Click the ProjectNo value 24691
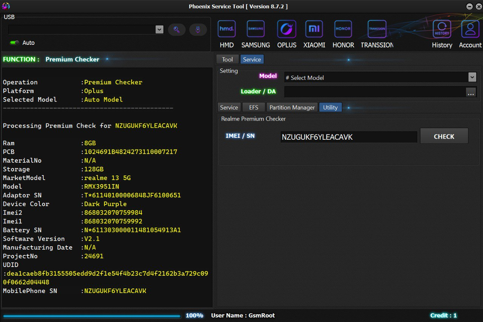Image resolution: width=483 pixels, height=322 pixels. [x=94, y=256]
